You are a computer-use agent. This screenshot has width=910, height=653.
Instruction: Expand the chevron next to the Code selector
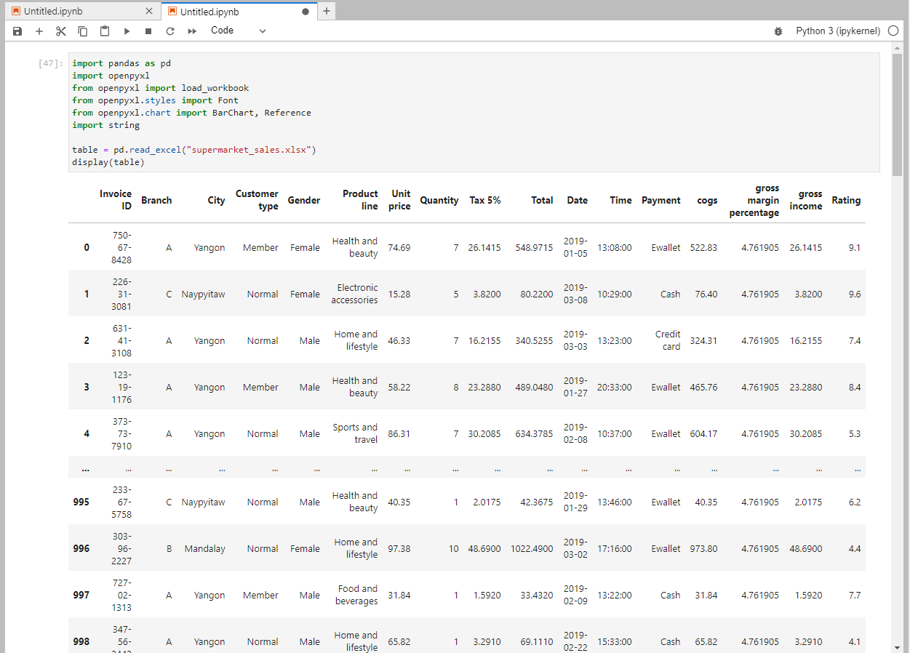[x=262, y=31]
